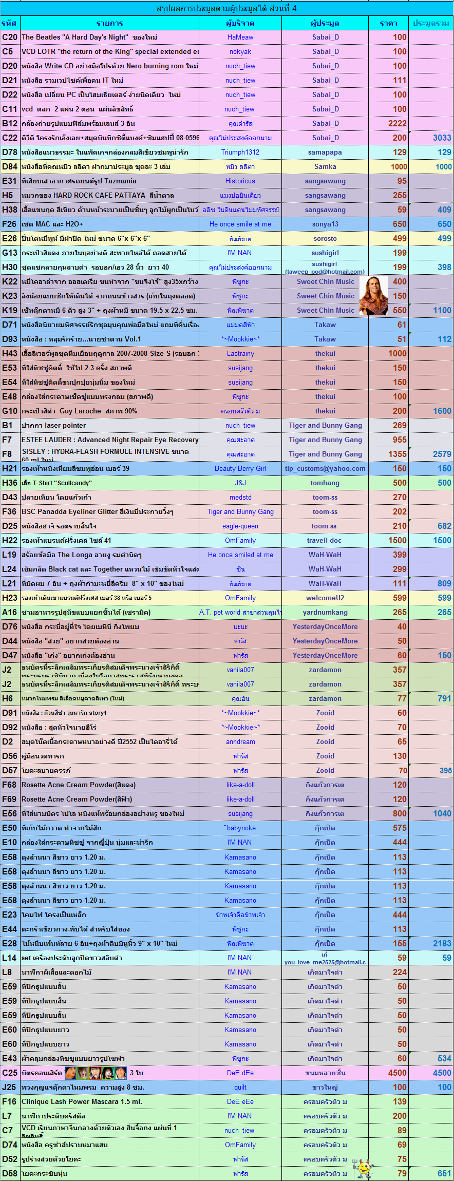Select the total cell '1040'
The width and height of the screenshot is (454, 1181).
(x=431, y=813)
